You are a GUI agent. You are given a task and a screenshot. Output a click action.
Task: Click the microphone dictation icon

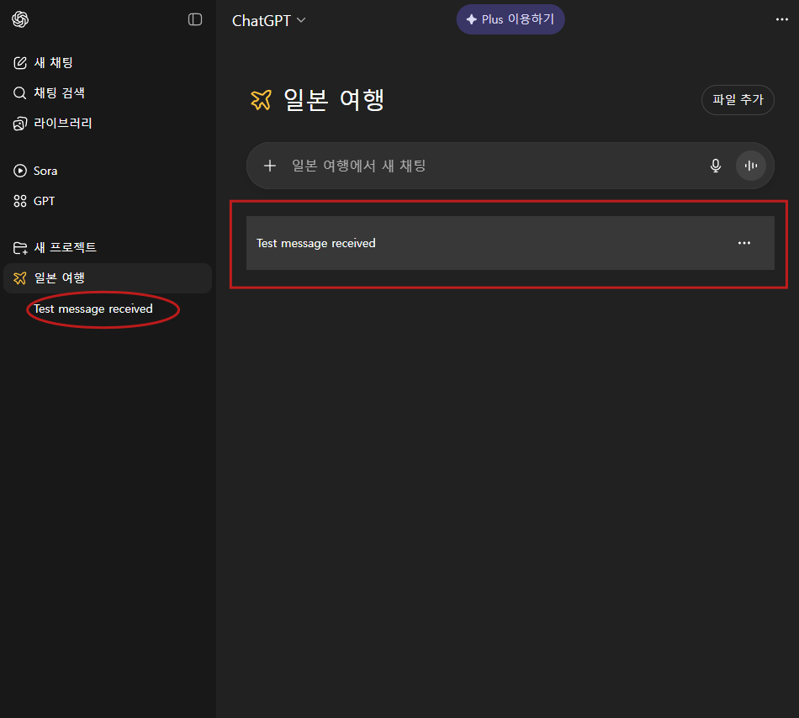click(x=716, y=166)
